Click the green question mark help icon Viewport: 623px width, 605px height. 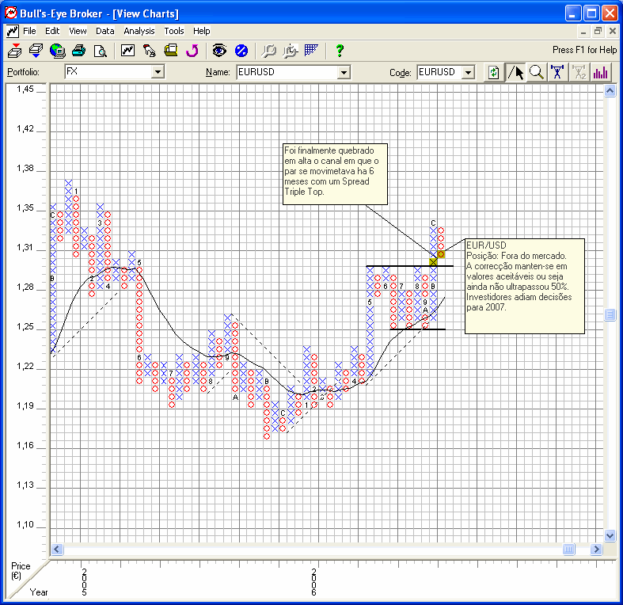point(340,51)
